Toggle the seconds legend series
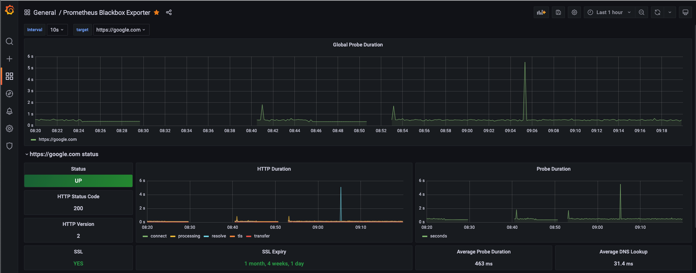Screen dimensions: 696x273 tap(439, 236)
